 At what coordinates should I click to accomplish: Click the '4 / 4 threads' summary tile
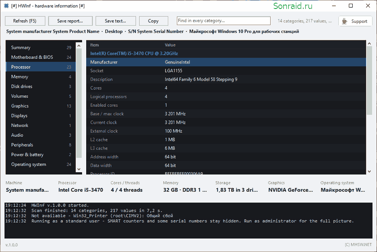pyautogui.click(x=127, y=187)
